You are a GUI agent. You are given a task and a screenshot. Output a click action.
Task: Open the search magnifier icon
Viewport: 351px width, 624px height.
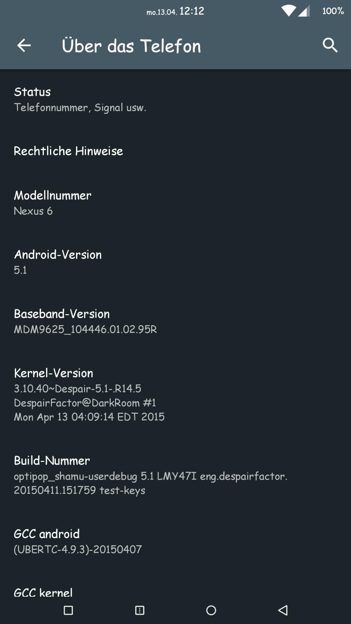tap(330, 46)
